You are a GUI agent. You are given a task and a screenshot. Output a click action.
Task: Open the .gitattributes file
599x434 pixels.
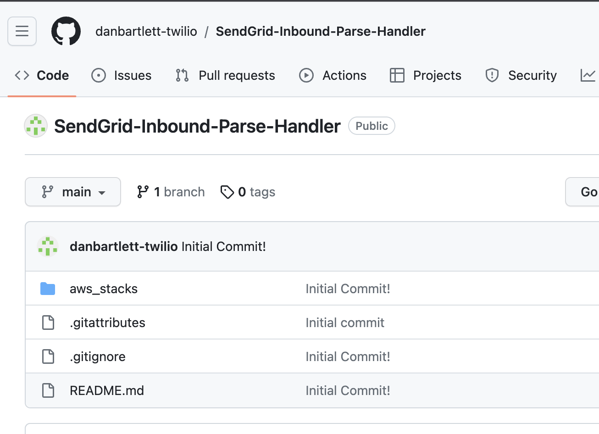107,323
